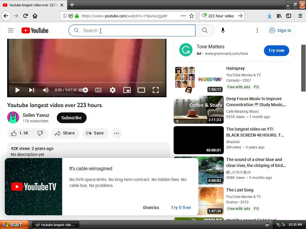Show site information icon in address bar
This screenshot has height=229, width=306.
(x=65, y=16)
